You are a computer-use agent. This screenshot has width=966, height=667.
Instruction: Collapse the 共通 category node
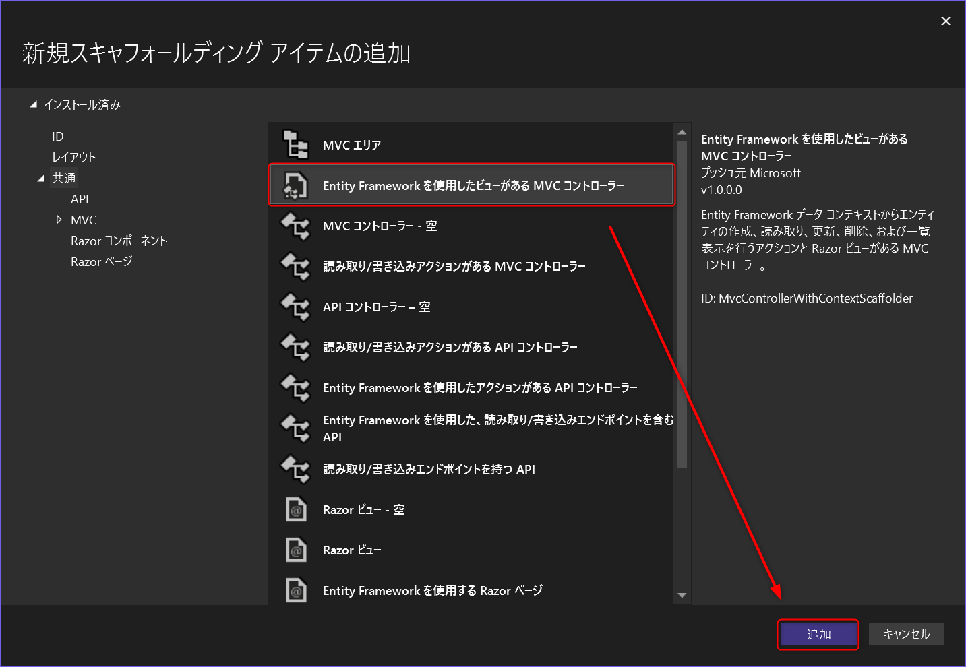click(x=42, y=177)
